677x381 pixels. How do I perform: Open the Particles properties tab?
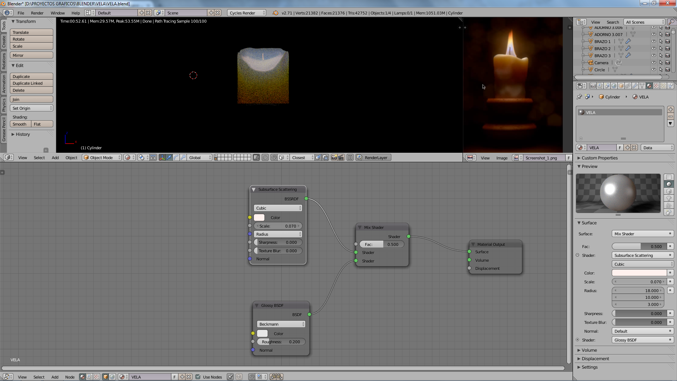[x=663, y=86]
